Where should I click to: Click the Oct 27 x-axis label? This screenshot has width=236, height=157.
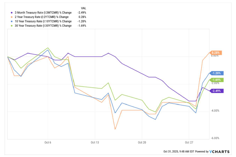point(189,143)
